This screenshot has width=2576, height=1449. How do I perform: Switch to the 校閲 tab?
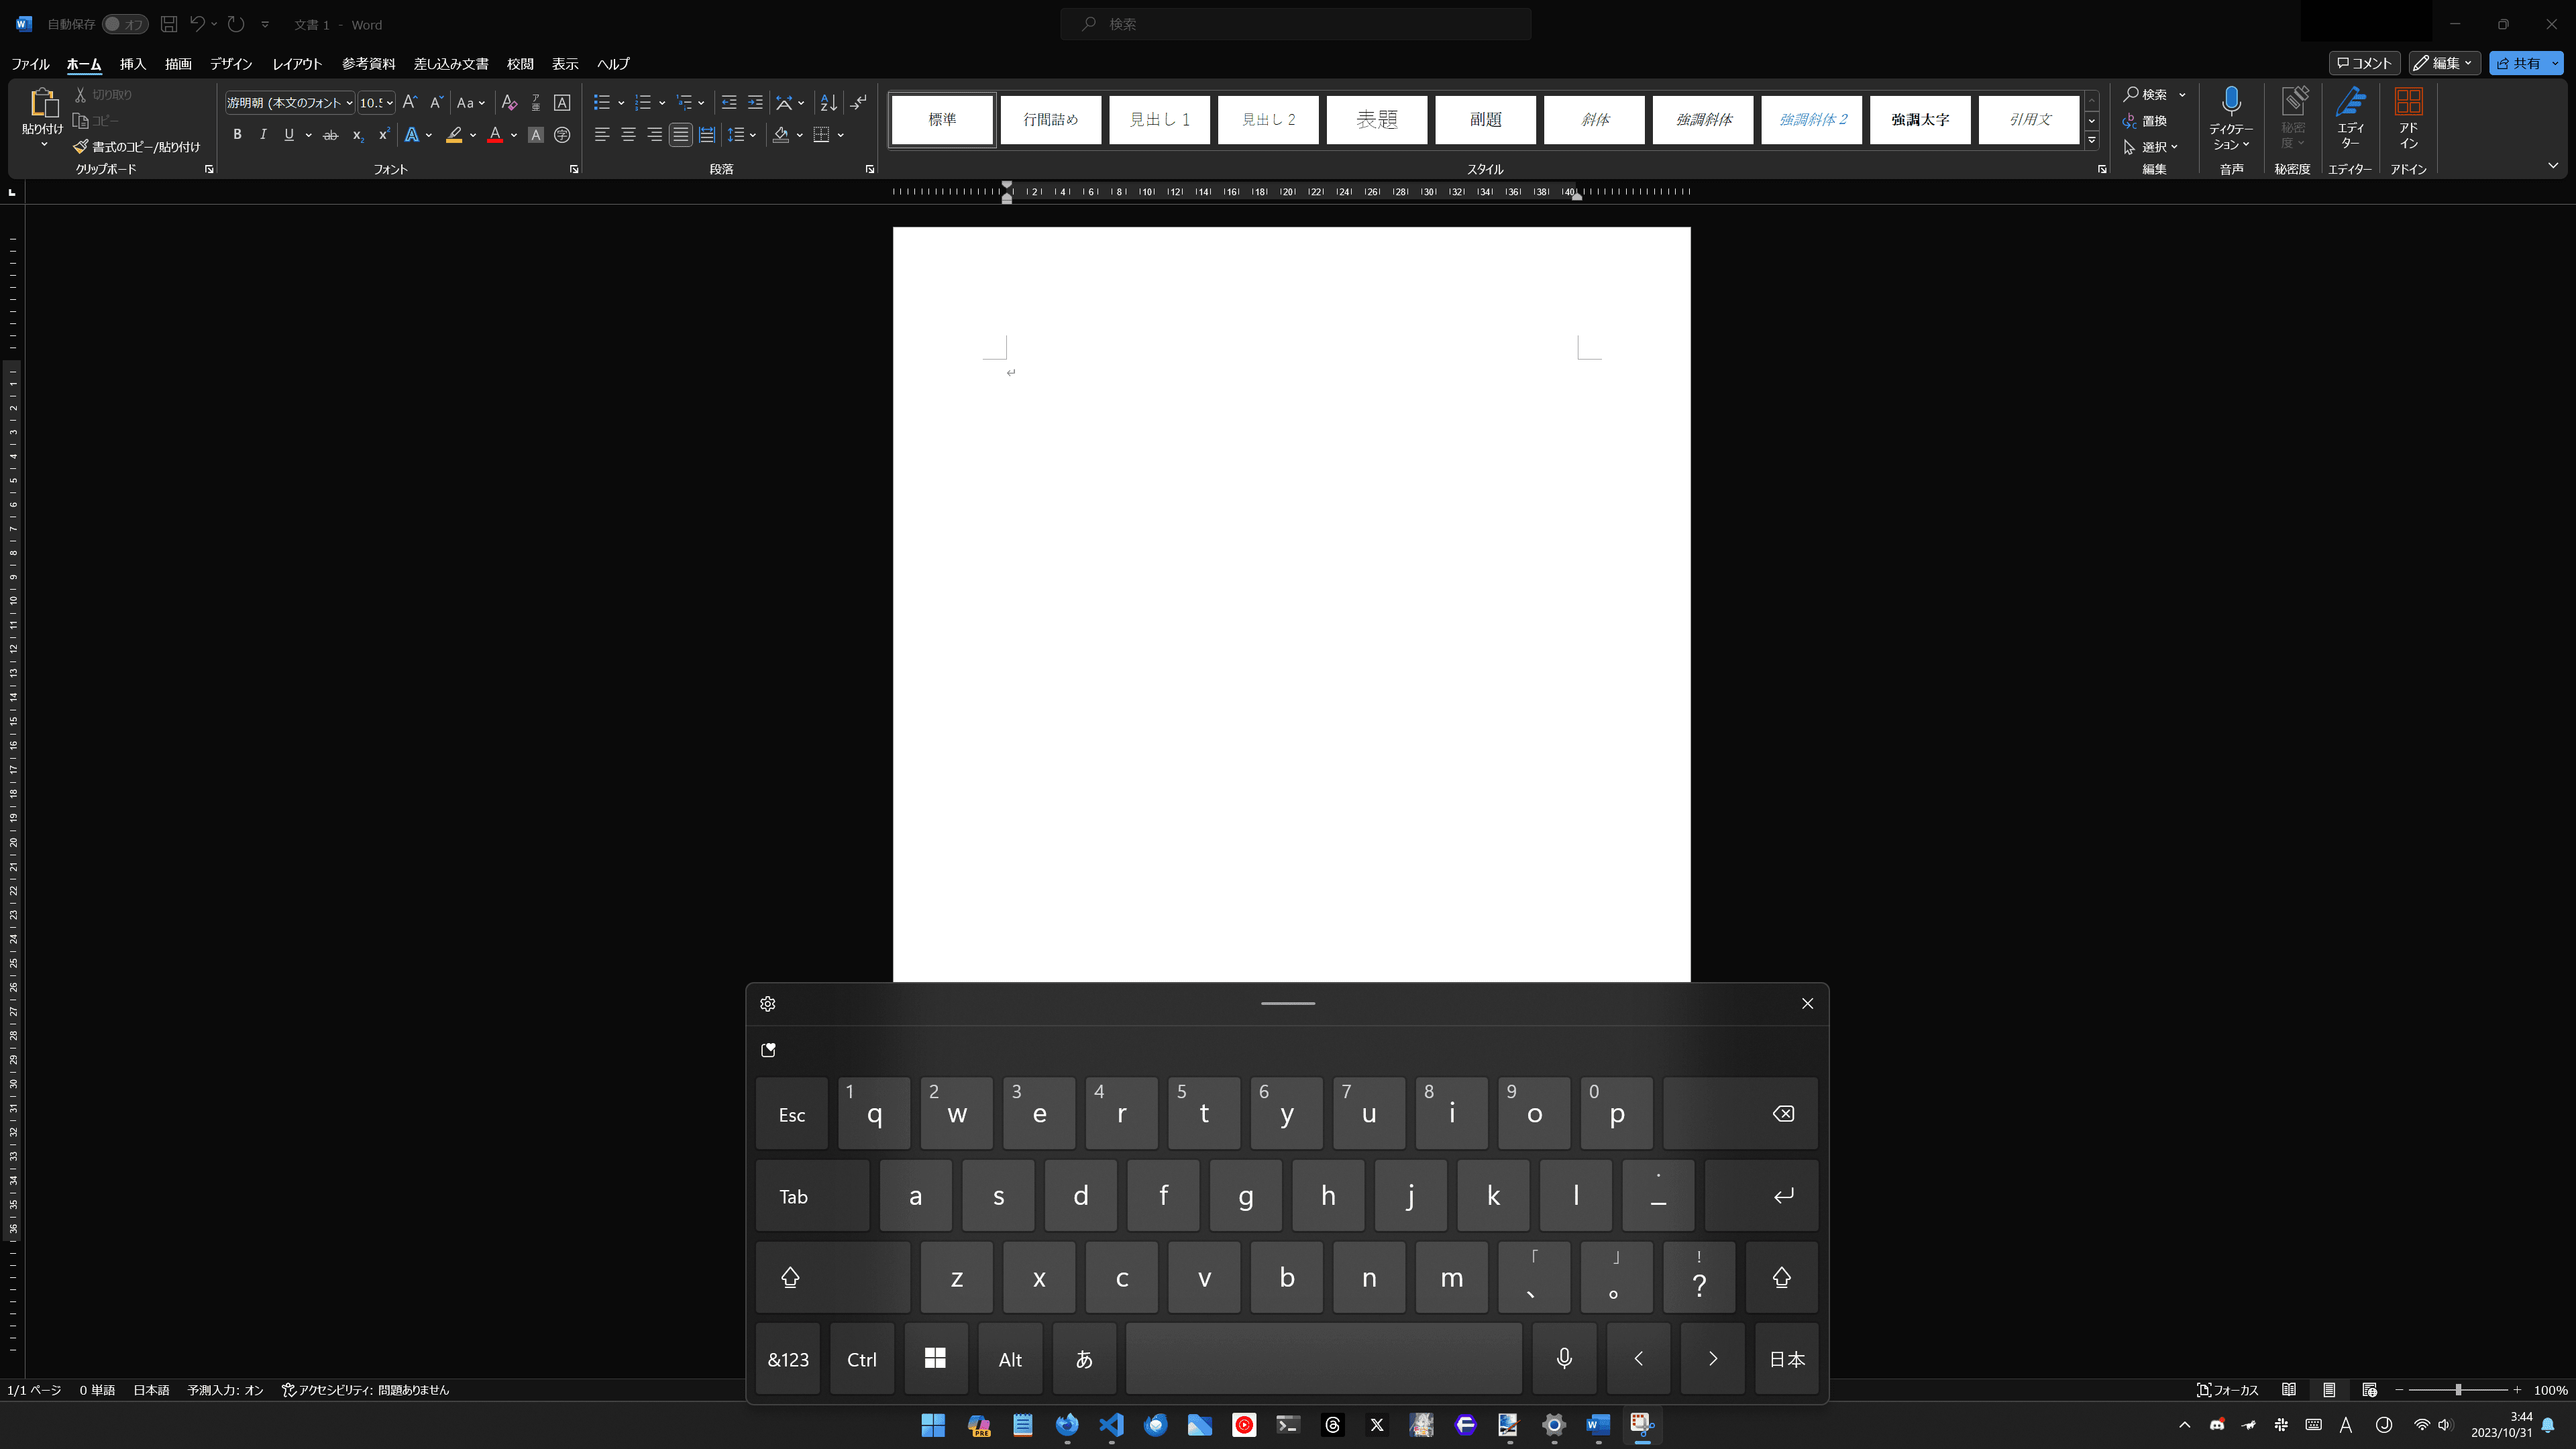point(520,64)
